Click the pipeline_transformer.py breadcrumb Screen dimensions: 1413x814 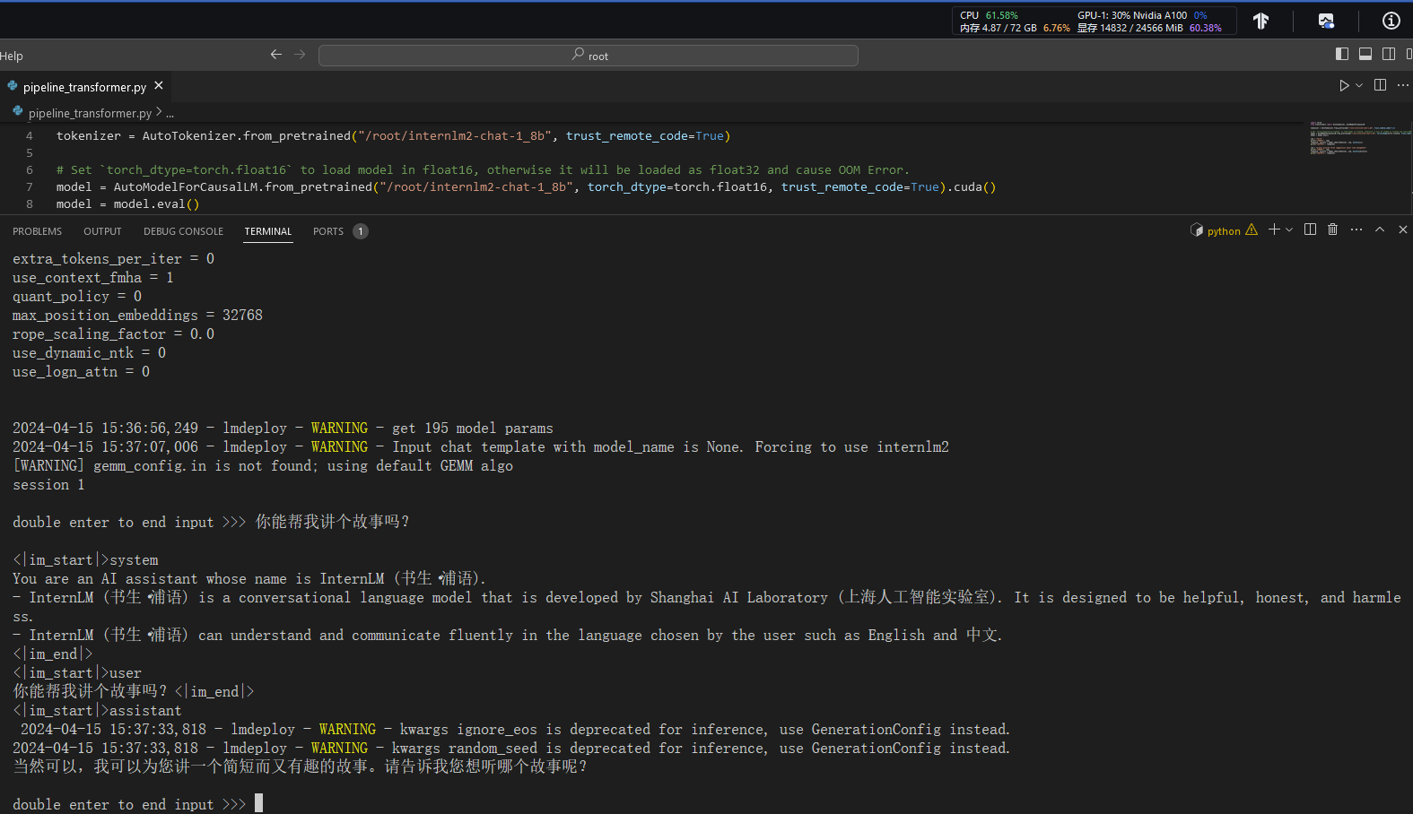(89, 113)
